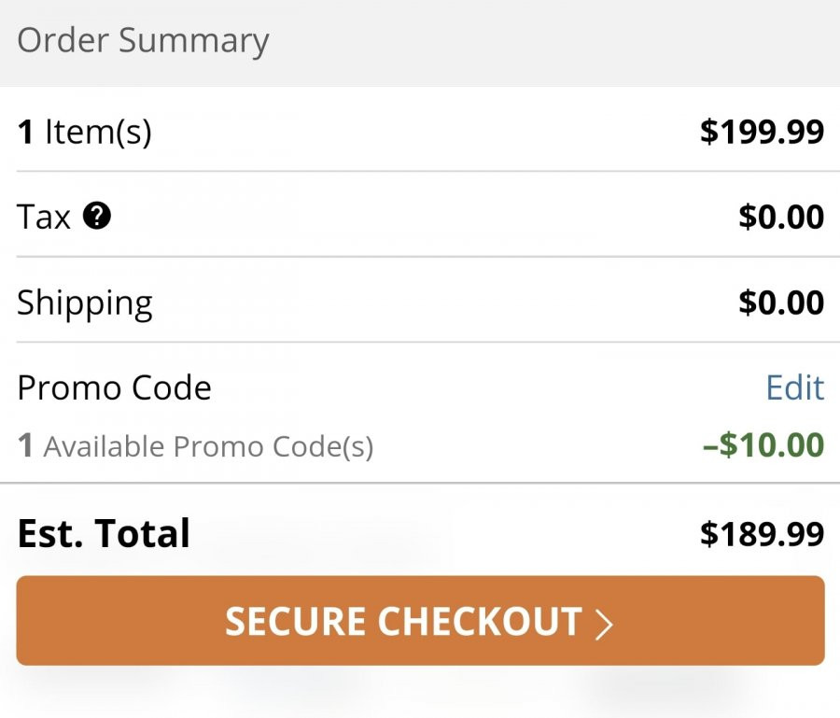Select the 1 Item(s) row label

[x=85, y=132]
